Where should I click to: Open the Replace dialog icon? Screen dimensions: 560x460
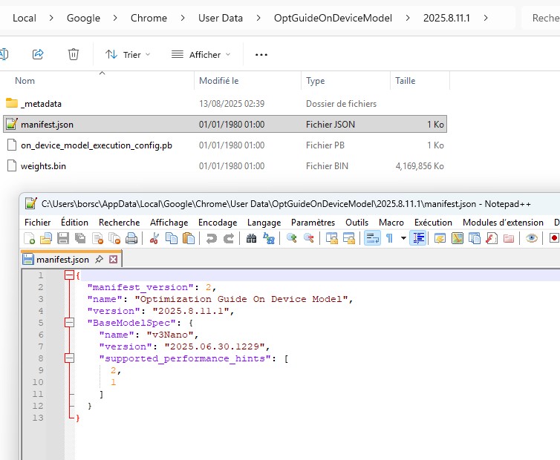tap(269, 238)
